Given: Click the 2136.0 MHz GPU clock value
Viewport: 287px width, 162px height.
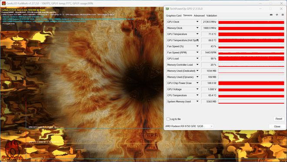Looking at the screenshot, I should click(209, 22).
